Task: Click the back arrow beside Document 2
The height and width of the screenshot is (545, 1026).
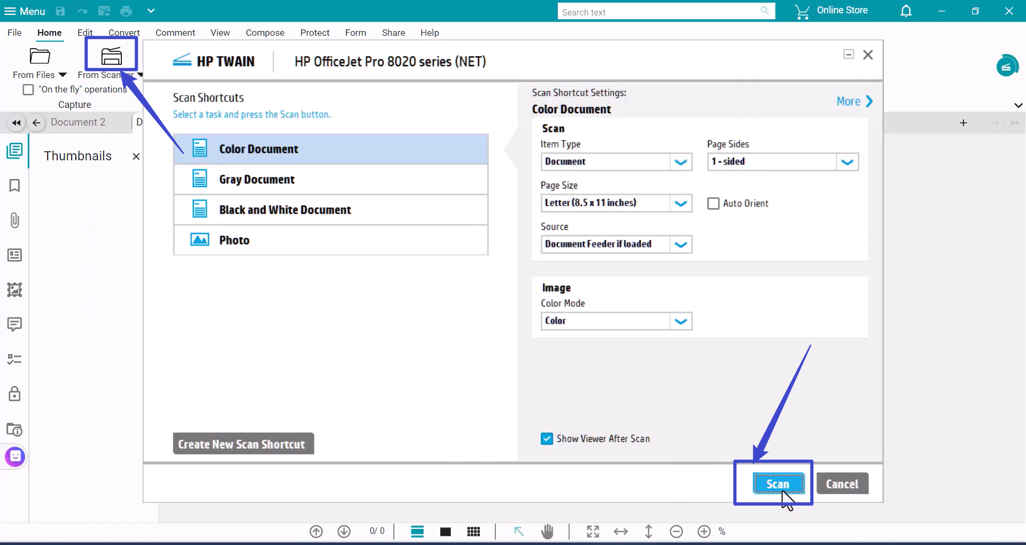Action: [x=36, y=123]
